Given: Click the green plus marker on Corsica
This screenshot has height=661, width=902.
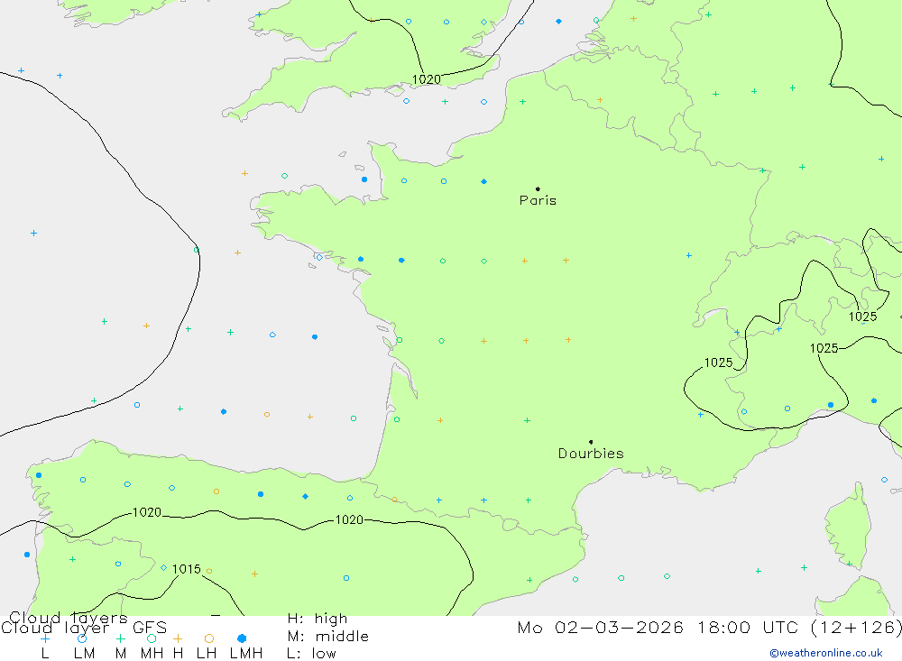Looking at the screenshot, I should 849,564.
